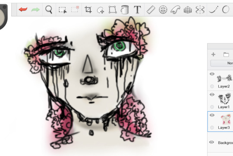
Task: Enable the Ruler guide
Action: tap(151, 9)
